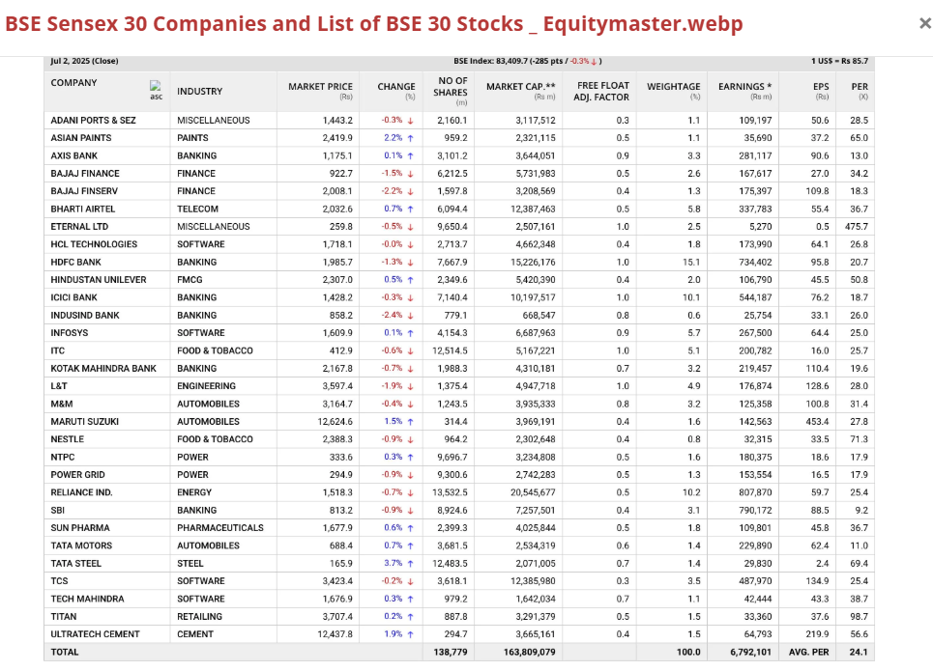Click ITC company name

coord(58,350)
